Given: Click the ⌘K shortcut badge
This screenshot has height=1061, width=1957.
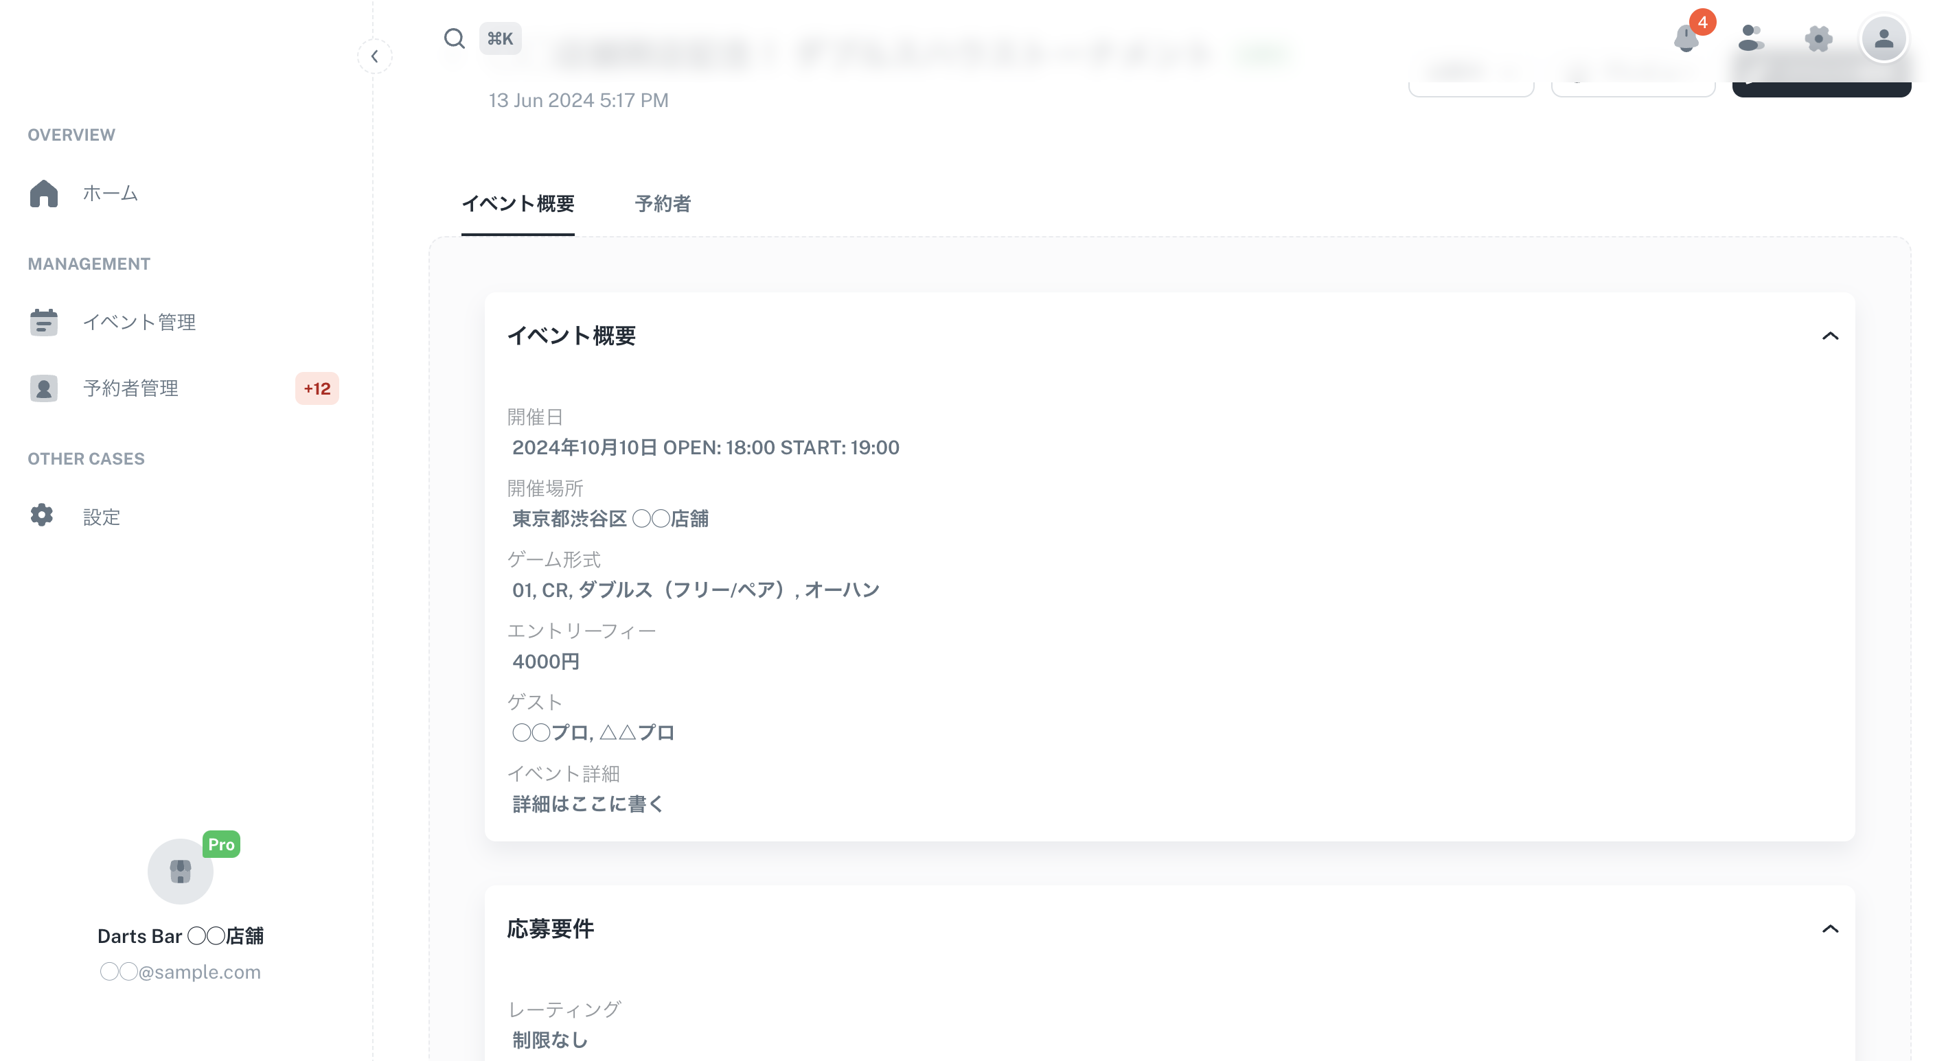Looking at the screenshot, I should coord(500,38).
